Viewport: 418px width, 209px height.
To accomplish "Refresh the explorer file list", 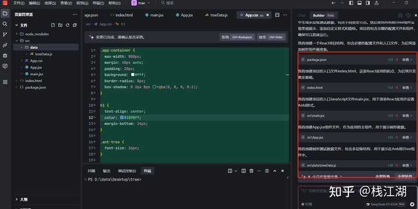I will pyautogui.click(x=67, y=25).
